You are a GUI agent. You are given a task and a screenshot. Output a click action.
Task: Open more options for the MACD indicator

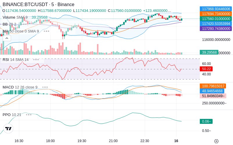click(45, 87)
